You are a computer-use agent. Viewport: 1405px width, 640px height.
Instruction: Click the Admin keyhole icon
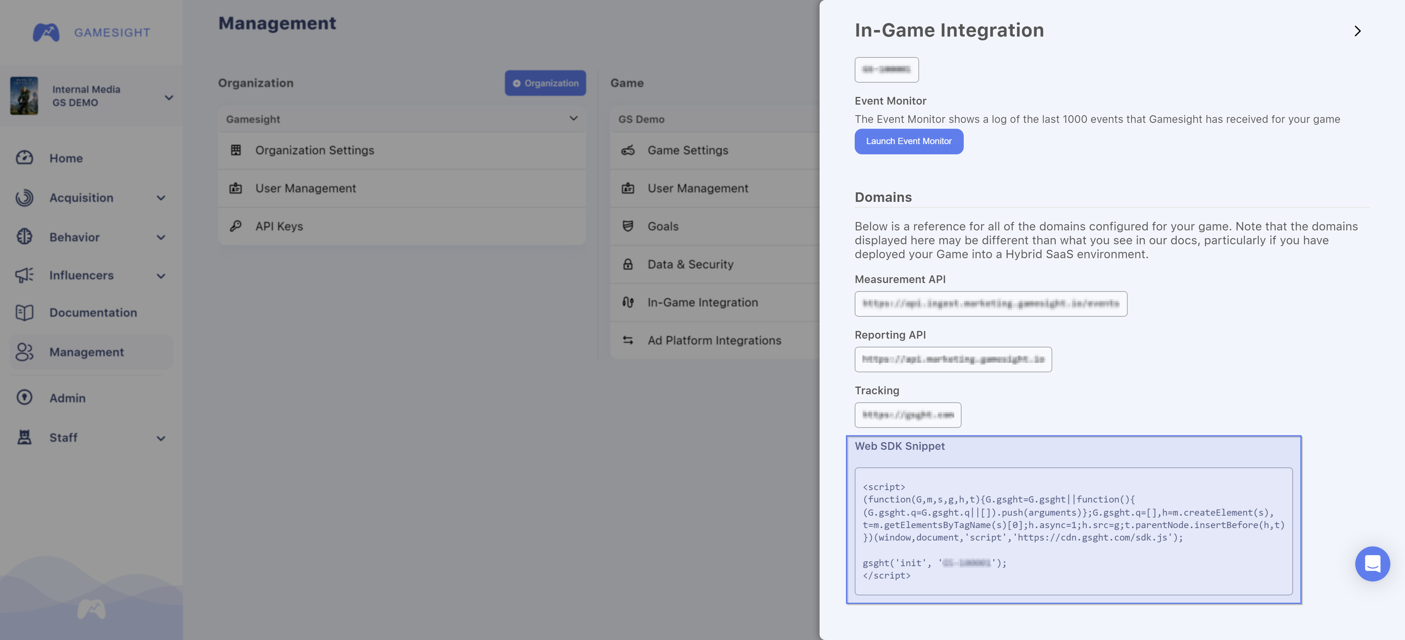(x=24, y=398)
